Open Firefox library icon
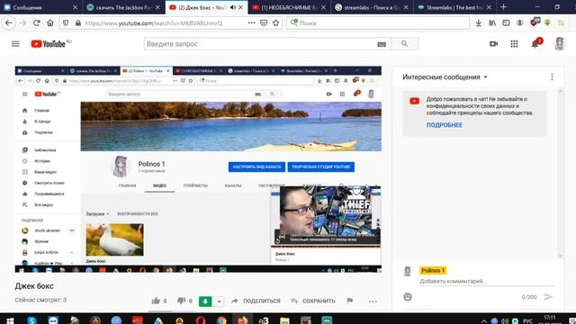 [492, 22]
